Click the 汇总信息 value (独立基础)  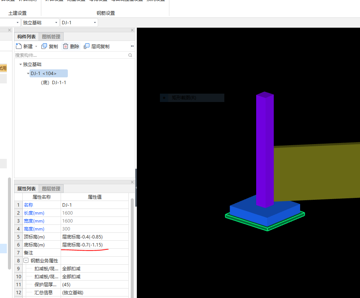[95, 292]
